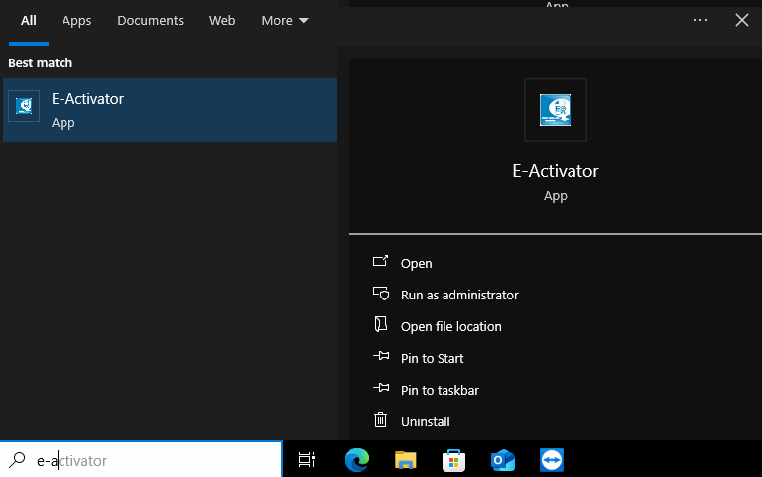Open Microsoft Store taskbar icon
This screenshot has width=762, height=477.
pyautogui.click(x=453, y=460)
